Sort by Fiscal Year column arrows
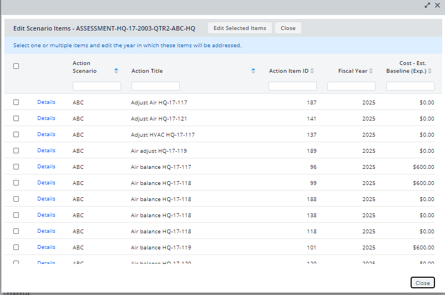 coord(371,71)
